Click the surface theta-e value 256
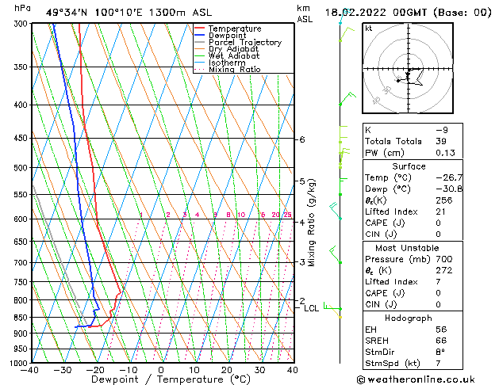The width and height of the screenshot is (499, 385). [444, 200]
